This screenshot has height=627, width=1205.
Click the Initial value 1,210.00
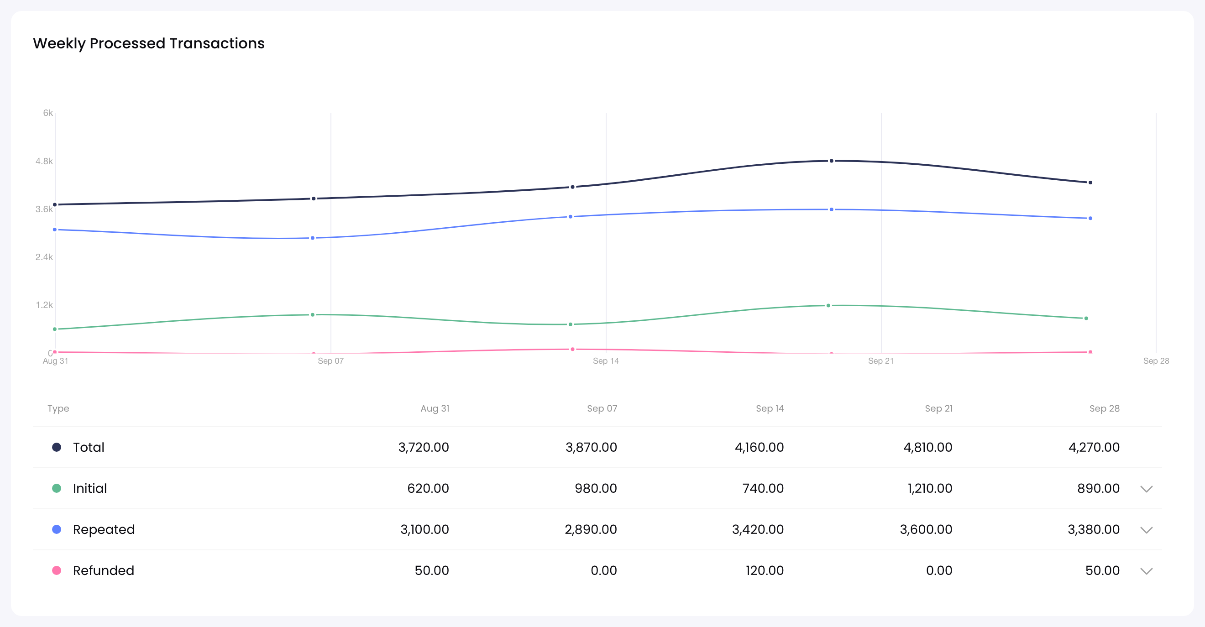(930, 488)
